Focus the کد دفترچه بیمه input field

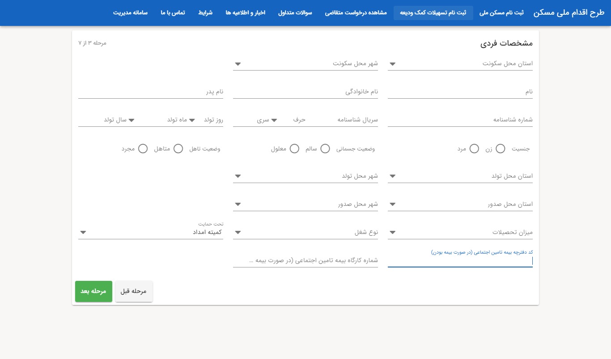click(460, 261)
